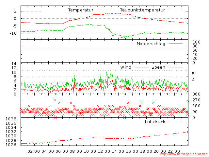The height and width of the screenshot is (157, 209).
Task: Click the 100 precipitation axis value
Action: pyautogui.click(x=197, y=42)
